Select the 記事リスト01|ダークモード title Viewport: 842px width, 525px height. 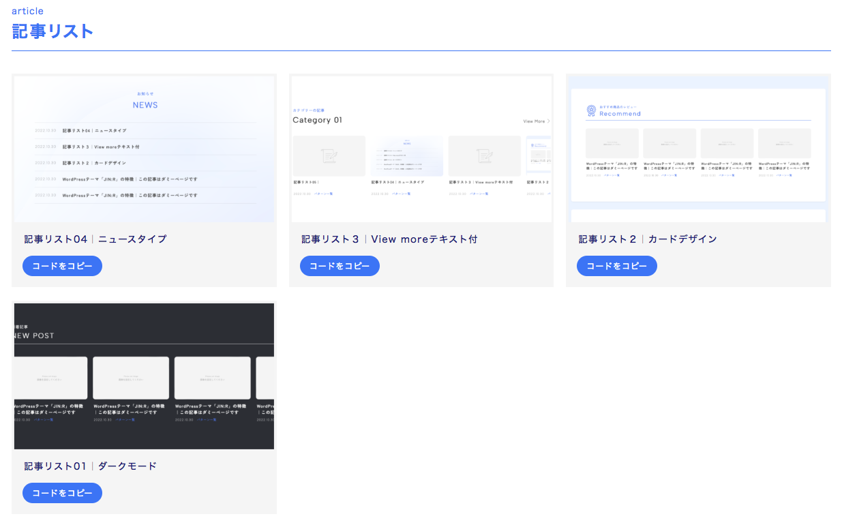91,466
